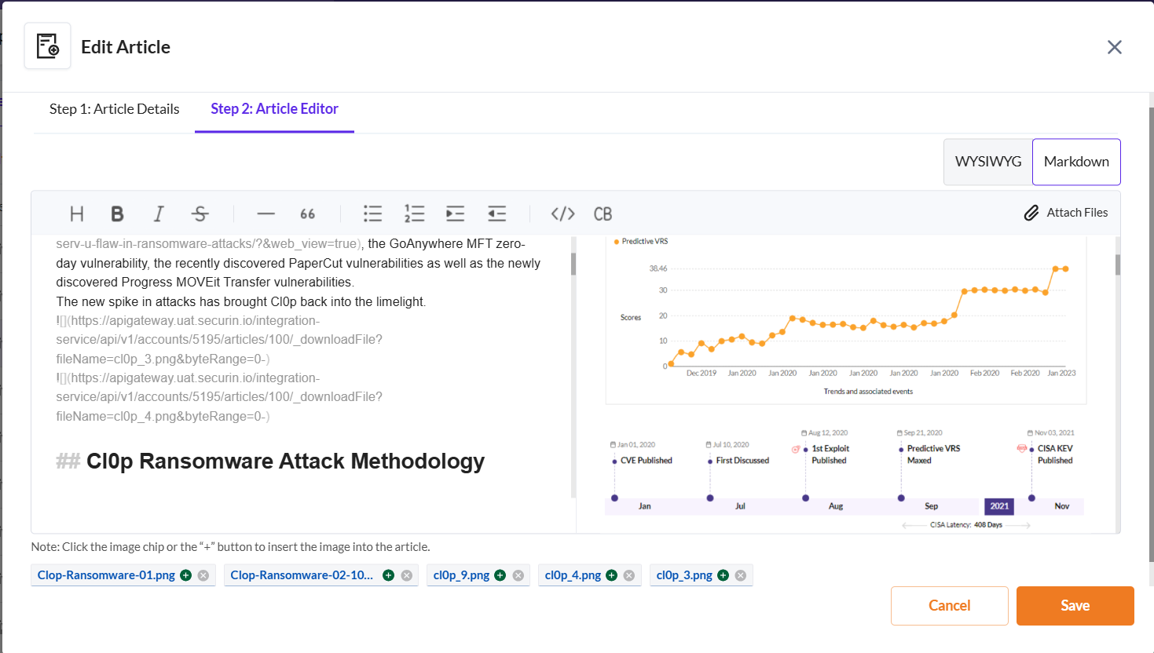Screen dimensions: 1154x653
Task: Toggle italic formatting in editor toolbar
Action: tap(159, 213)
